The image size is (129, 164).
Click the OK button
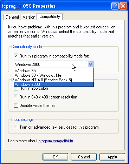coord(55,157)
